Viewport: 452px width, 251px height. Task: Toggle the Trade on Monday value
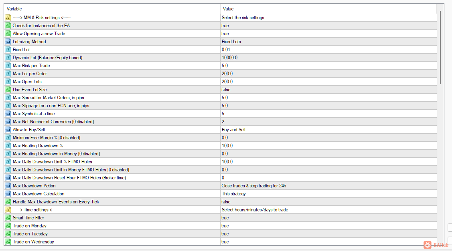click(225, 226)
